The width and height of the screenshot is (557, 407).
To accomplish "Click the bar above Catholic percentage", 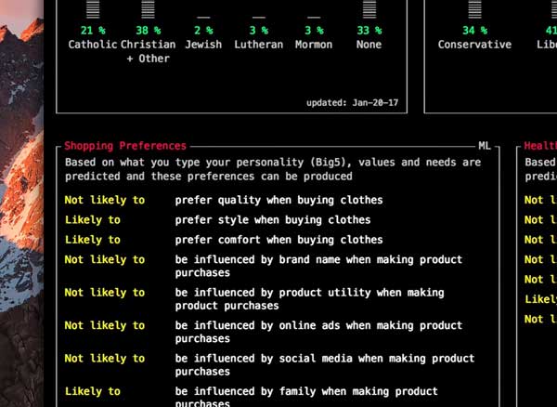I will [x=93, y=9].
